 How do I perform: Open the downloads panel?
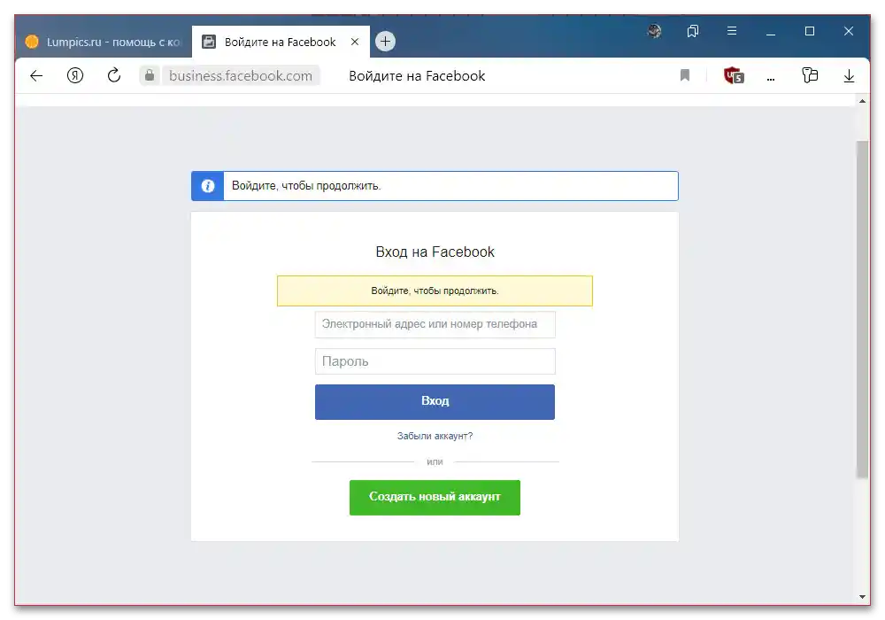849,76
